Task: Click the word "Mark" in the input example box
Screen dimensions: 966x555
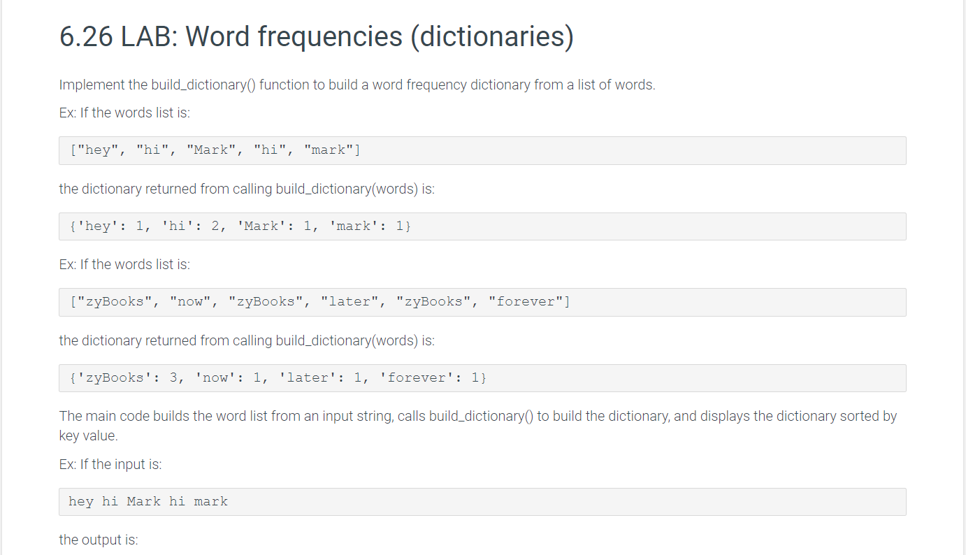Action: click(x=143, y=501)
